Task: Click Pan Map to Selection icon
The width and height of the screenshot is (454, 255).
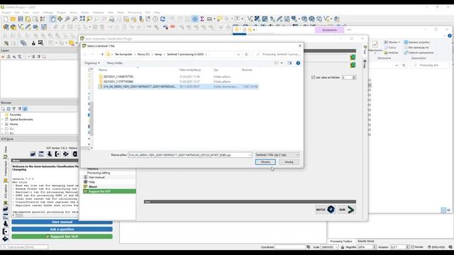Action: coord(60,19)
